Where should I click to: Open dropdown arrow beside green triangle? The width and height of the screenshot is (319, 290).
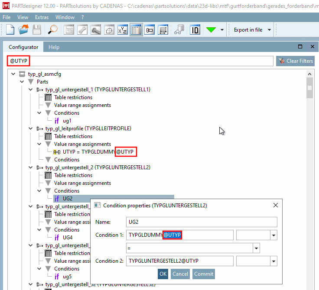pos(222,30)
